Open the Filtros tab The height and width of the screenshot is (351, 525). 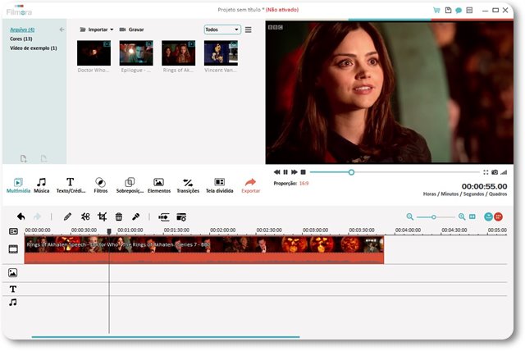(x=100, y=185)
